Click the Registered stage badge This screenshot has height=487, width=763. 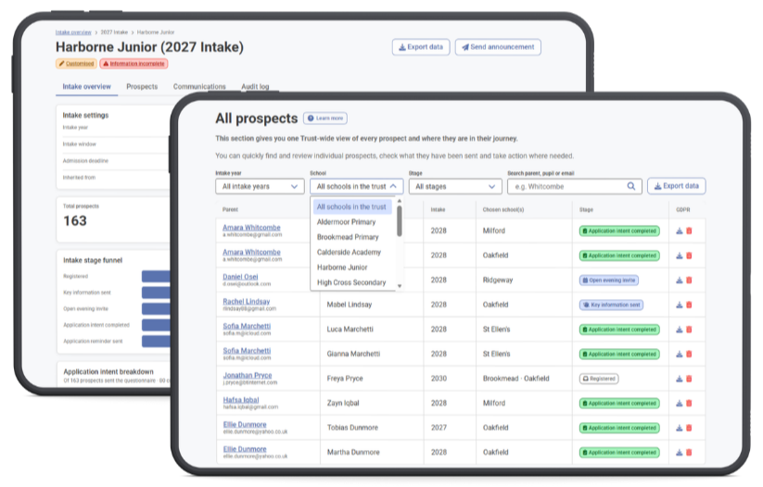(599, 379)
